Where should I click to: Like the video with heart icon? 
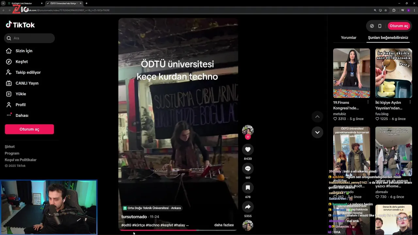click(248, 149)
